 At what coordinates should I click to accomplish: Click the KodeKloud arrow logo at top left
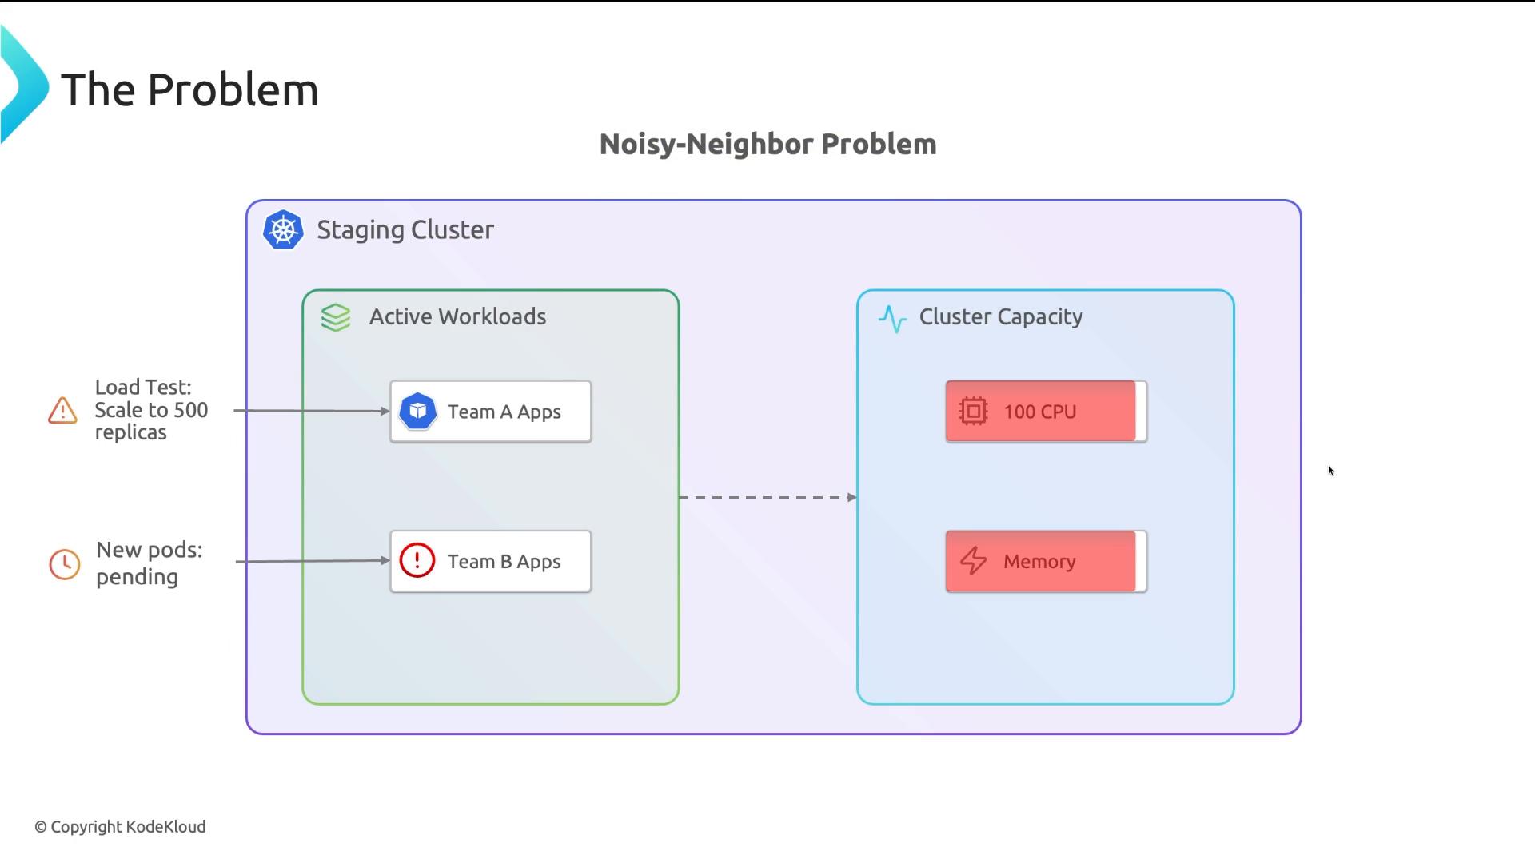tap(24, 85)
